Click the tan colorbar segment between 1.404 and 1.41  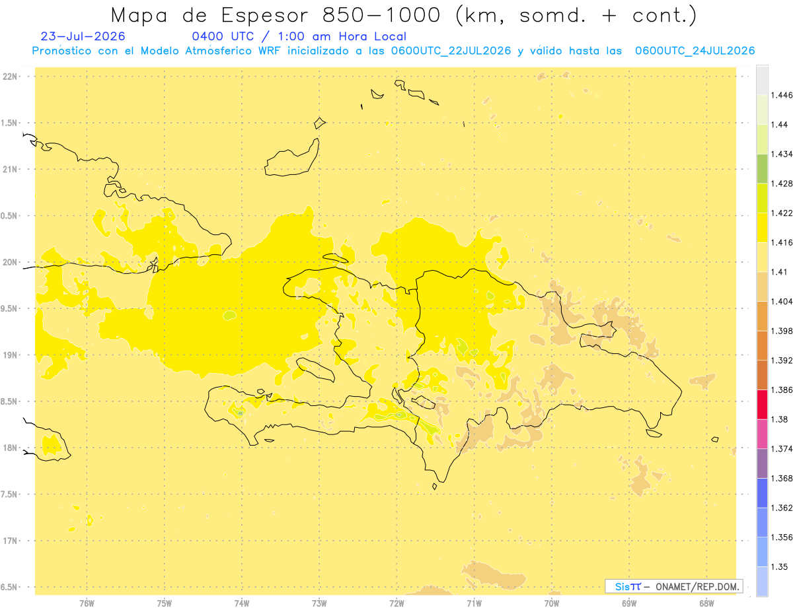(762, 287)
